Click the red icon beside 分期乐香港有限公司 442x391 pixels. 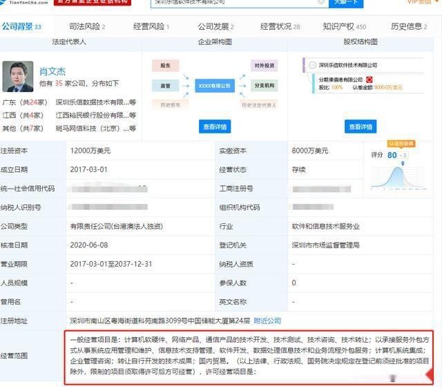click(369, 79)
